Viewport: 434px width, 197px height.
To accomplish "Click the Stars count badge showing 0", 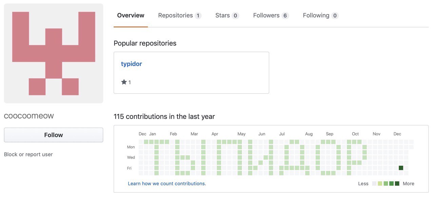I will 236,16.
